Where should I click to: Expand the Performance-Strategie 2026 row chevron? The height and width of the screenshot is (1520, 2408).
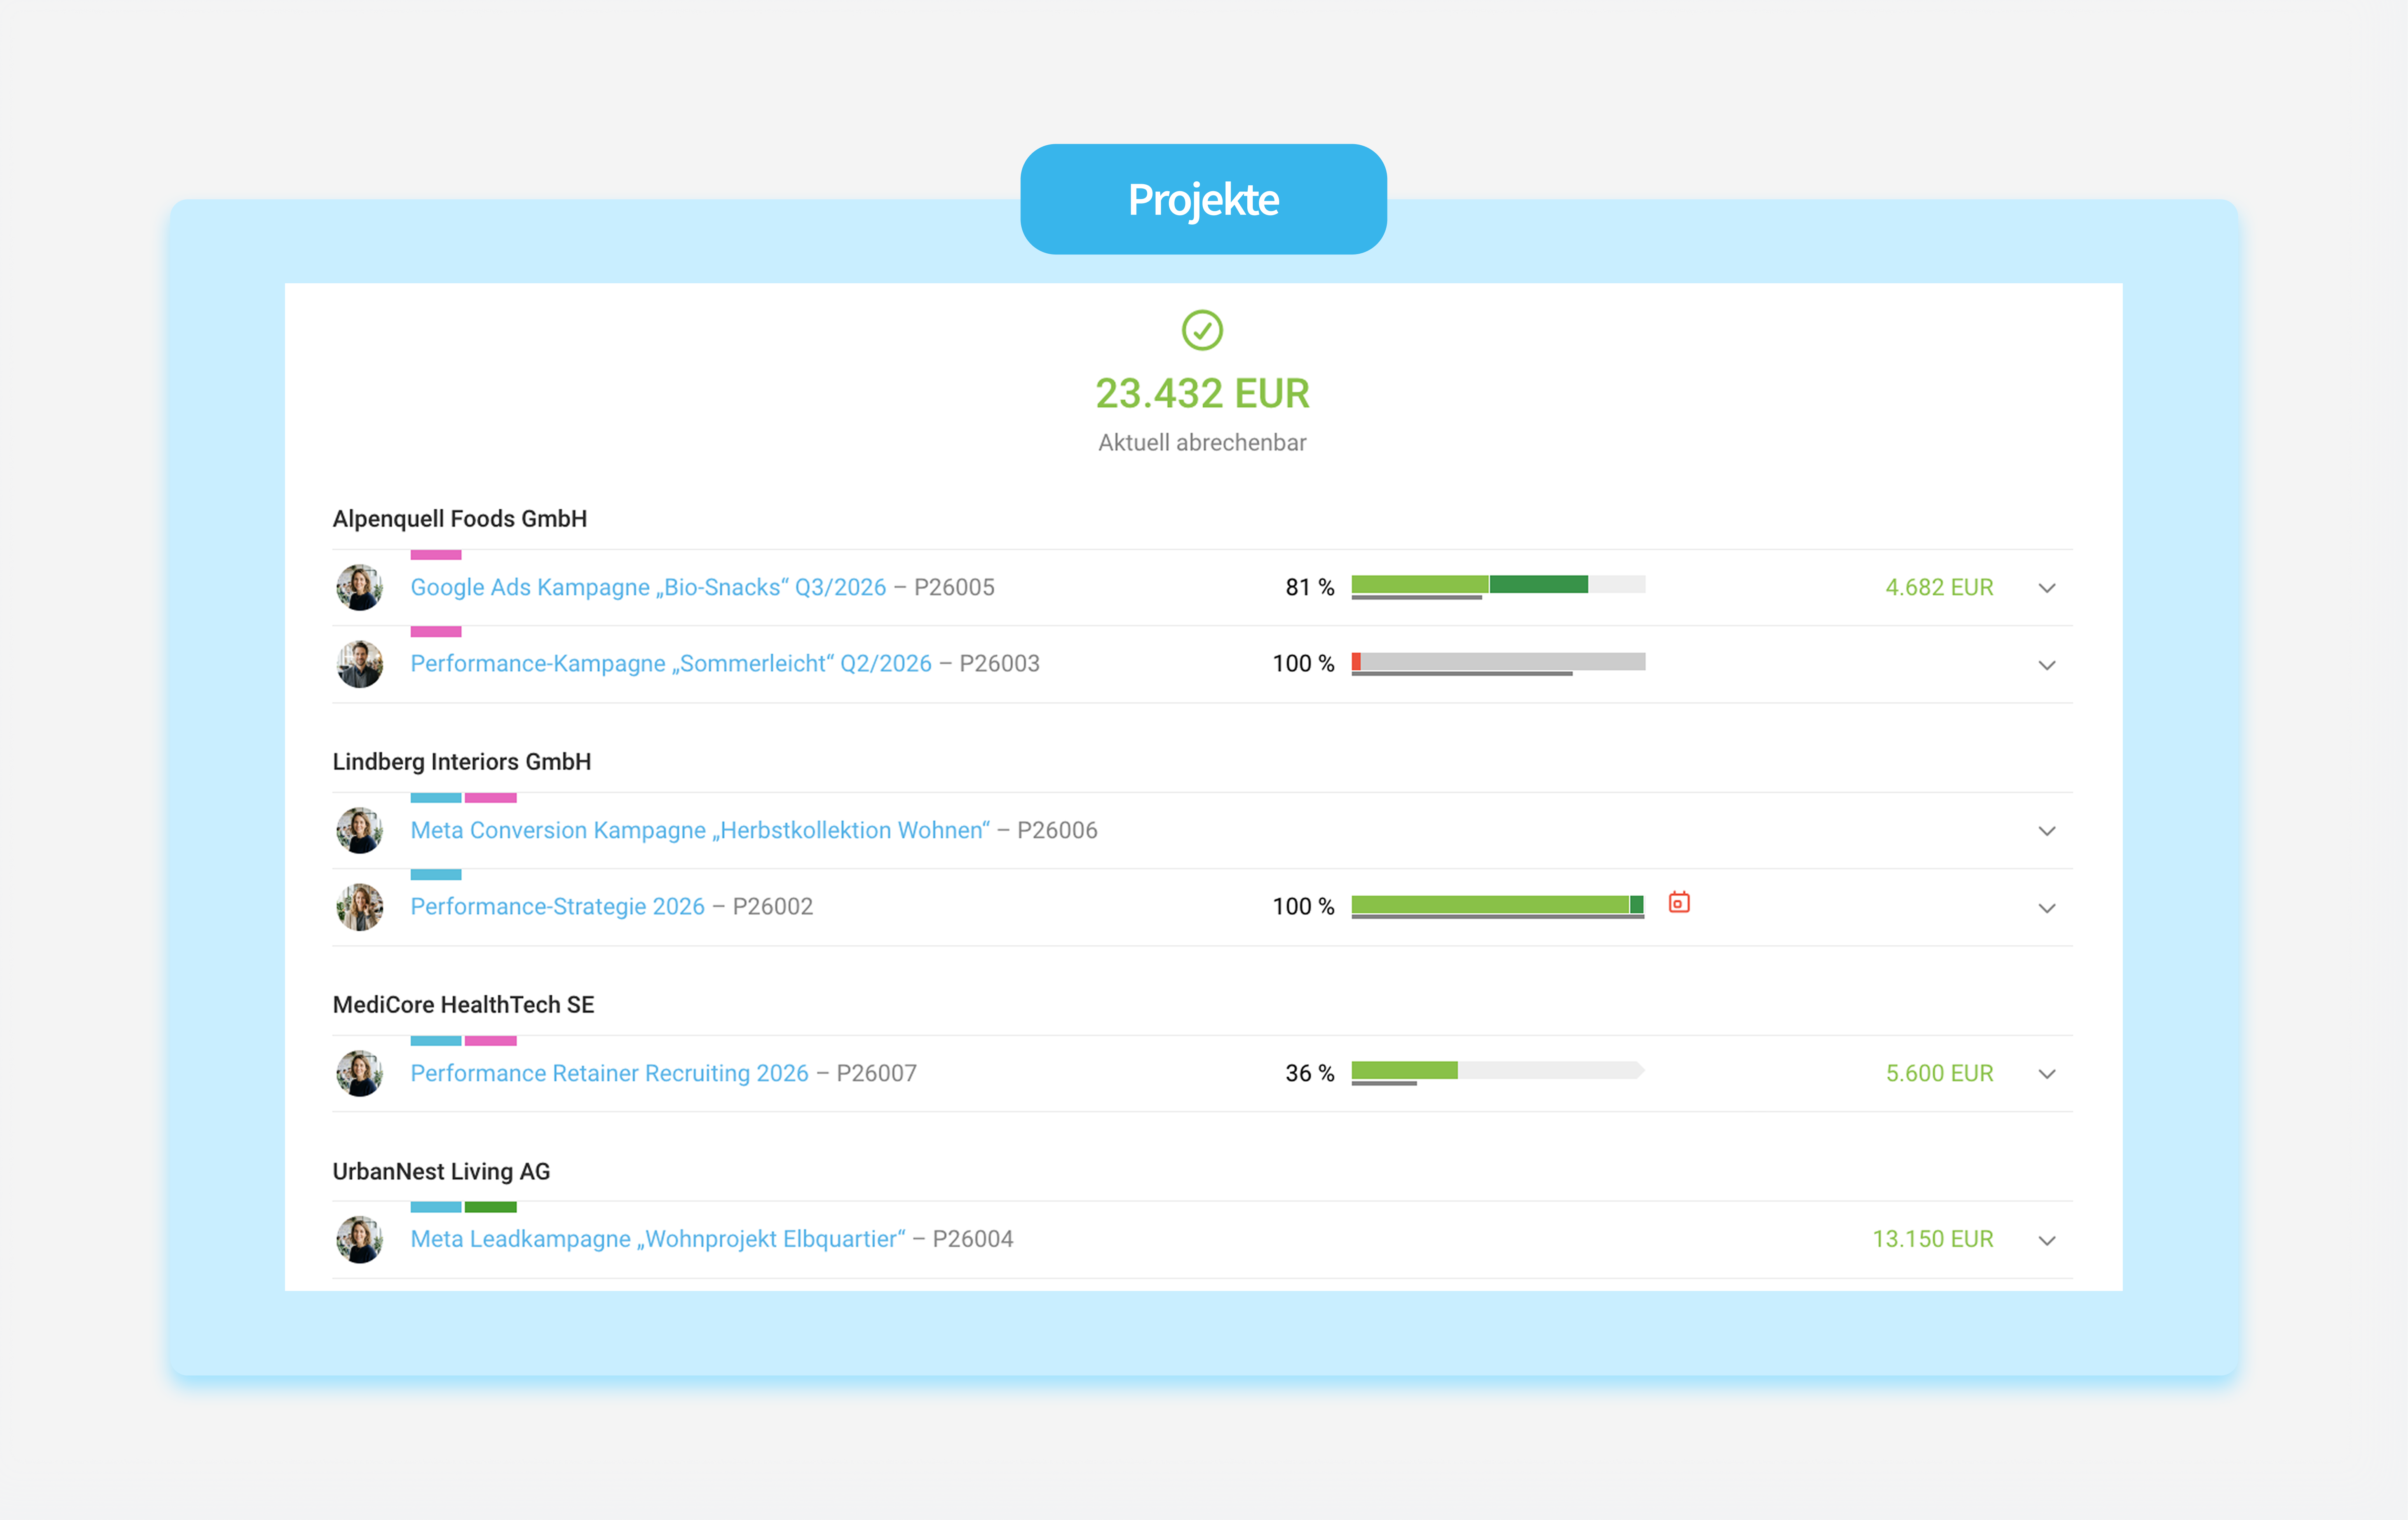click(2047, 908)
